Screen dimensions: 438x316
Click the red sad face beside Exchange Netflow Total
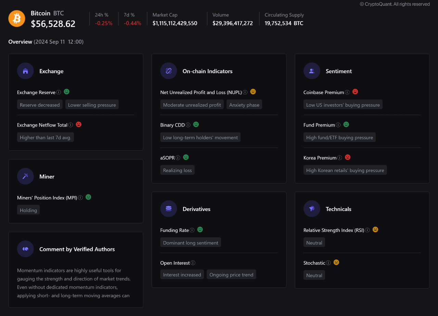(x=79, y=124)
